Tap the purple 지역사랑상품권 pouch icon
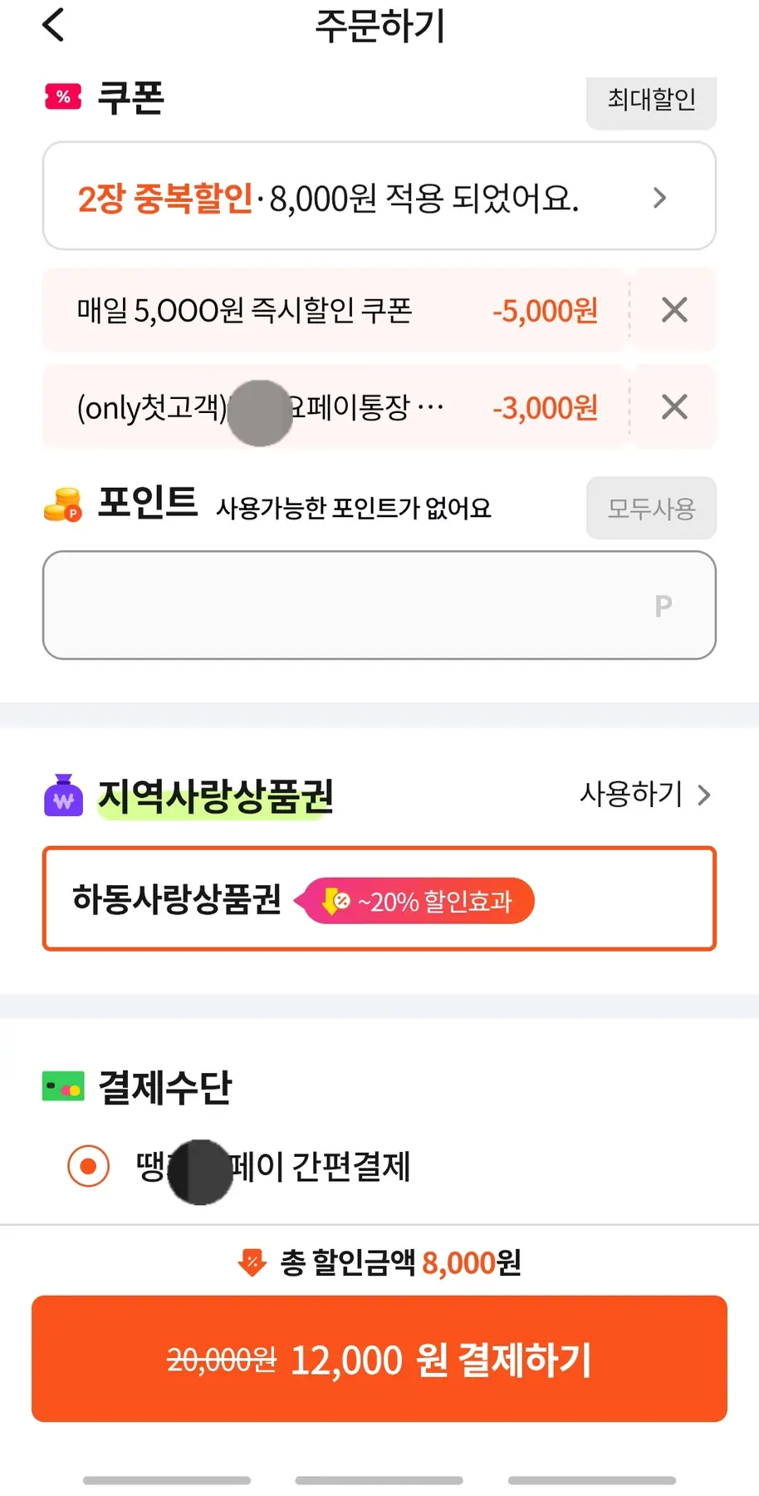Image resolution: width=759 pixels, height=1496 pixels. coord(63,796)
